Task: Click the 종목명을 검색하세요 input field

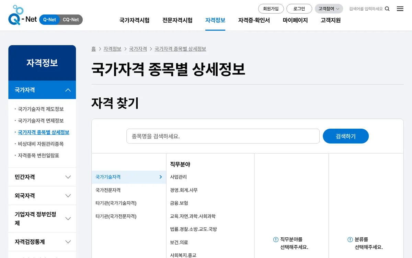Action: [223, 136]
